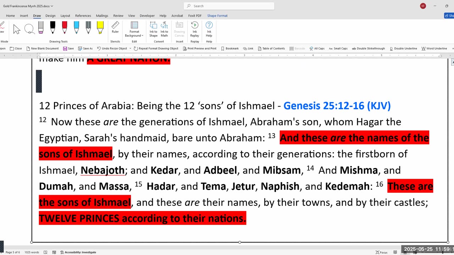Switch to the View tab

pyautogui.click(x=132, y=16)
